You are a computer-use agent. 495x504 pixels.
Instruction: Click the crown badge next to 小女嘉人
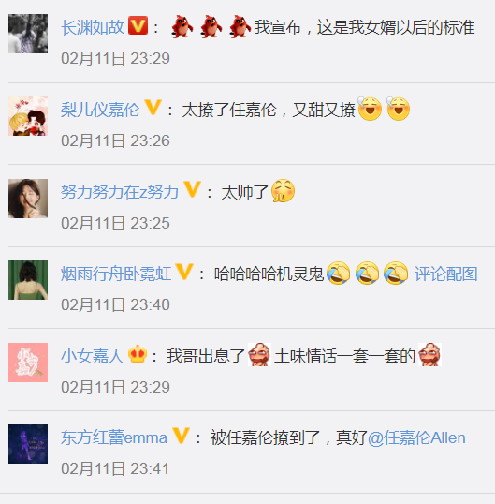tap(138, 354)
